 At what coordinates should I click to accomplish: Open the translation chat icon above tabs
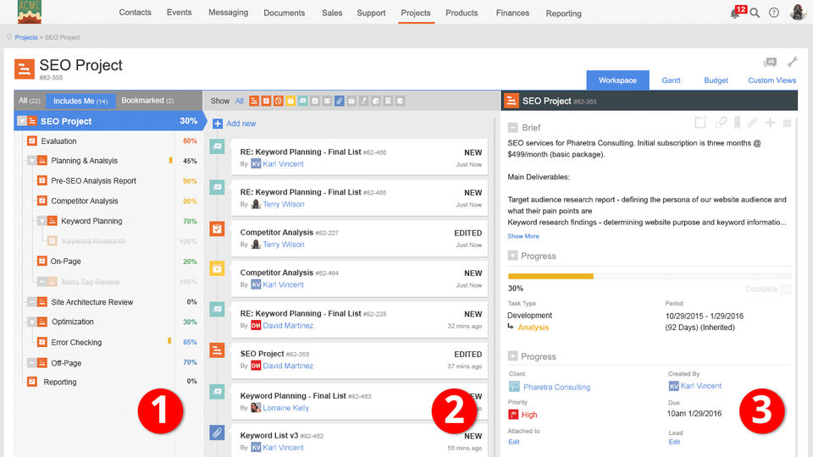[x=770, y=63]
